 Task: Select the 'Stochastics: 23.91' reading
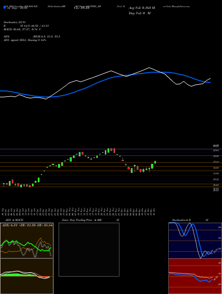14,22
